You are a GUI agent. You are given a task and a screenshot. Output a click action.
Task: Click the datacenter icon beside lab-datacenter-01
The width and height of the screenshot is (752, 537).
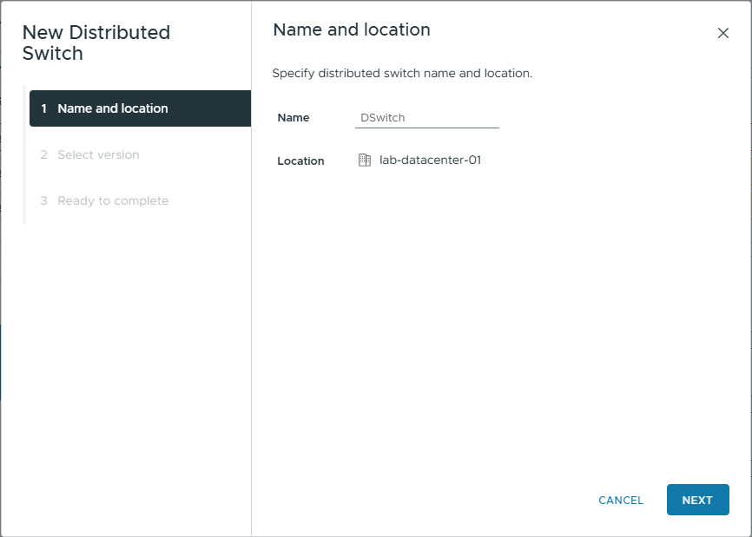(x=365, y=160)
